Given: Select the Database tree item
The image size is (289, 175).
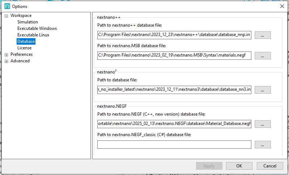Looking at the screenshot, I should click(26, 41).
